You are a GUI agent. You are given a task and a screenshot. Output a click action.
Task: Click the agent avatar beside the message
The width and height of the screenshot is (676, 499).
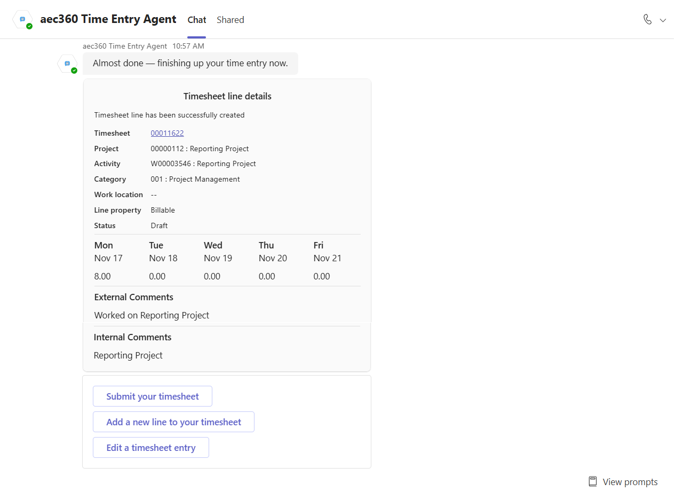point(67,64)
